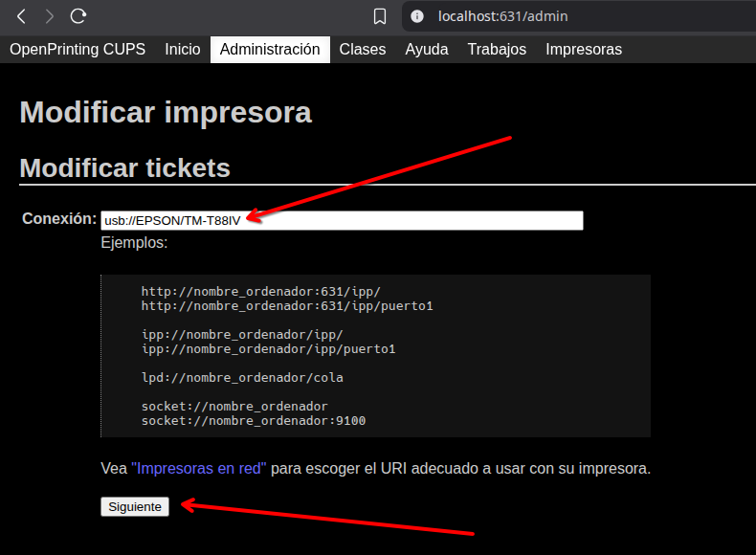
Task: Open the OpenPrinting CUPS home link
Action: click(78, 50)
